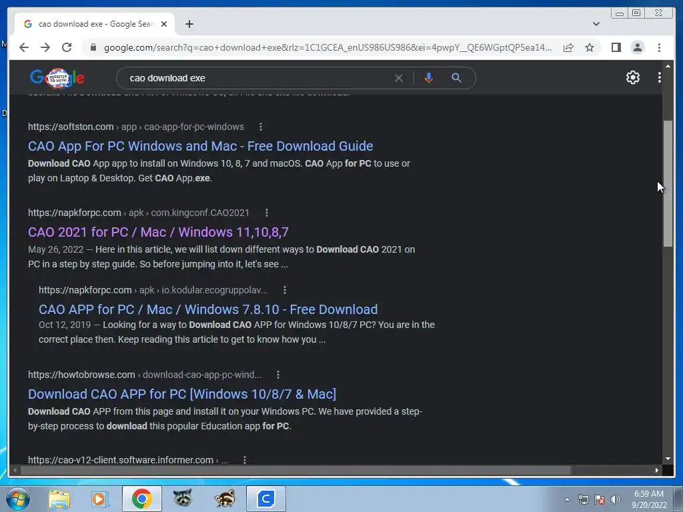Bookmark this page with star icon
The height and width of the screenshot is (512, 683).
590,47
